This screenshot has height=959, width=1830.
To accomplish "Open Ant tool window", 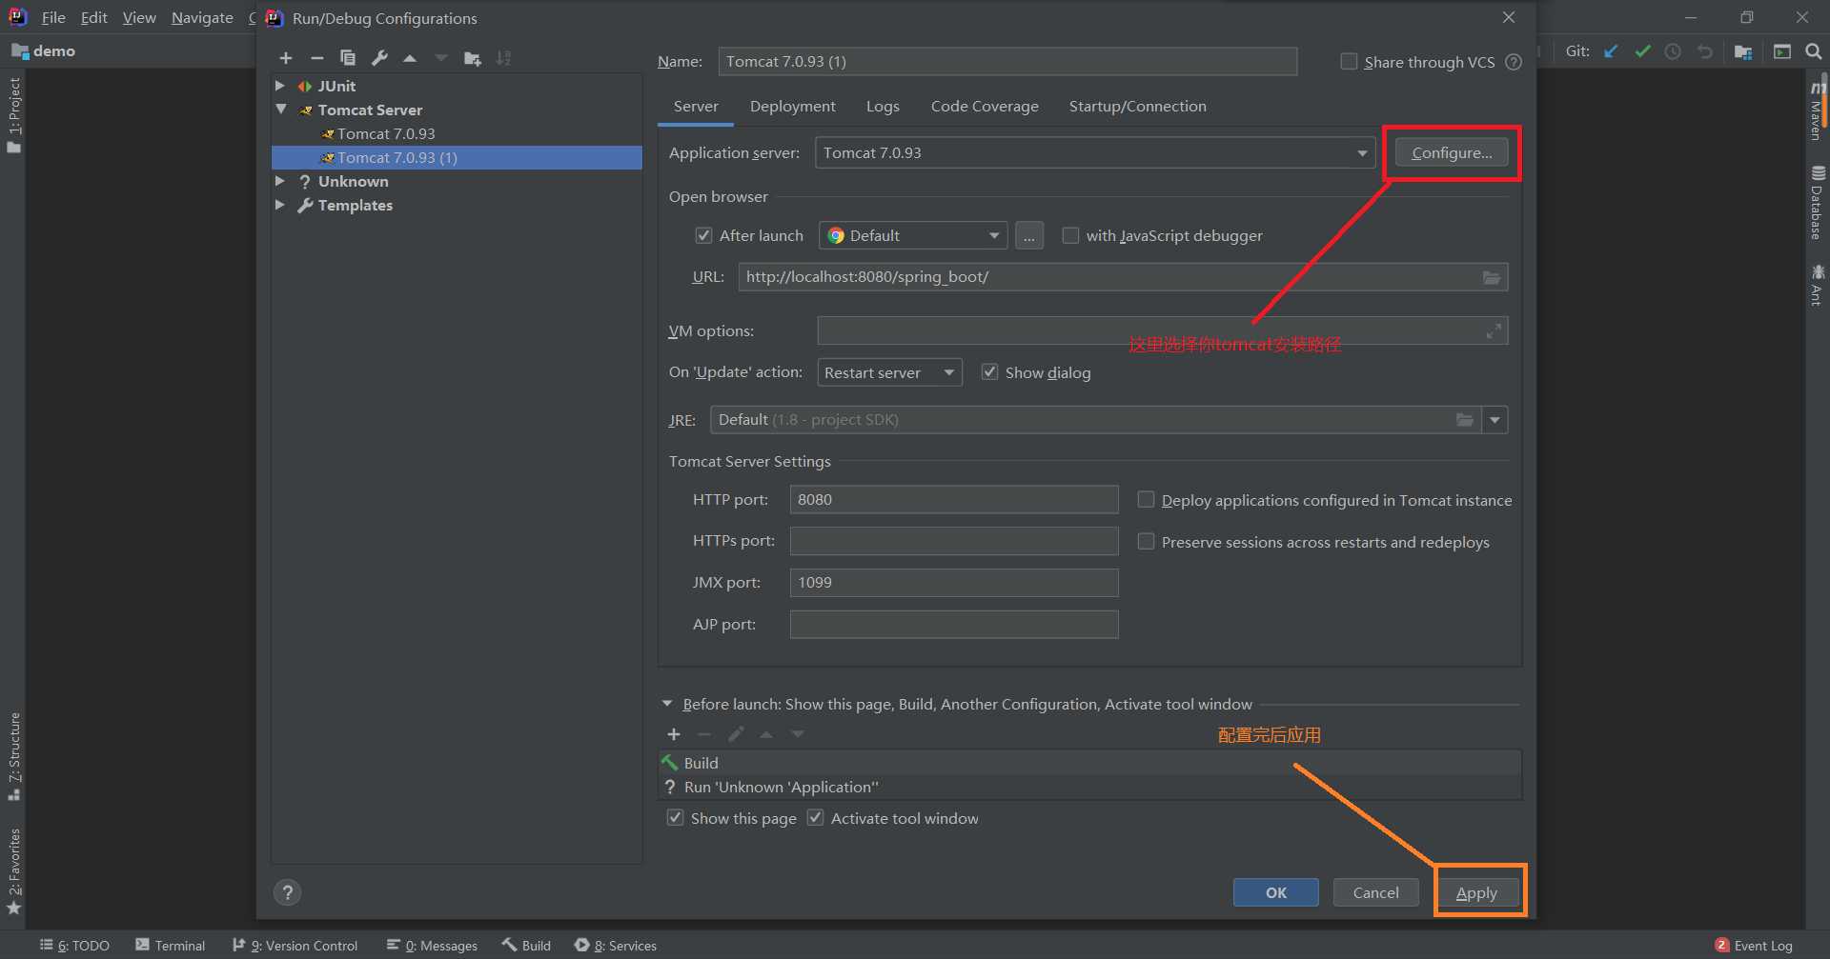I will 1818,285.
